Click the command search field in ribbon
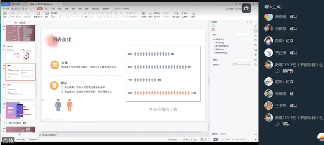Screen dimensions: 324x145 coord(121,9)
